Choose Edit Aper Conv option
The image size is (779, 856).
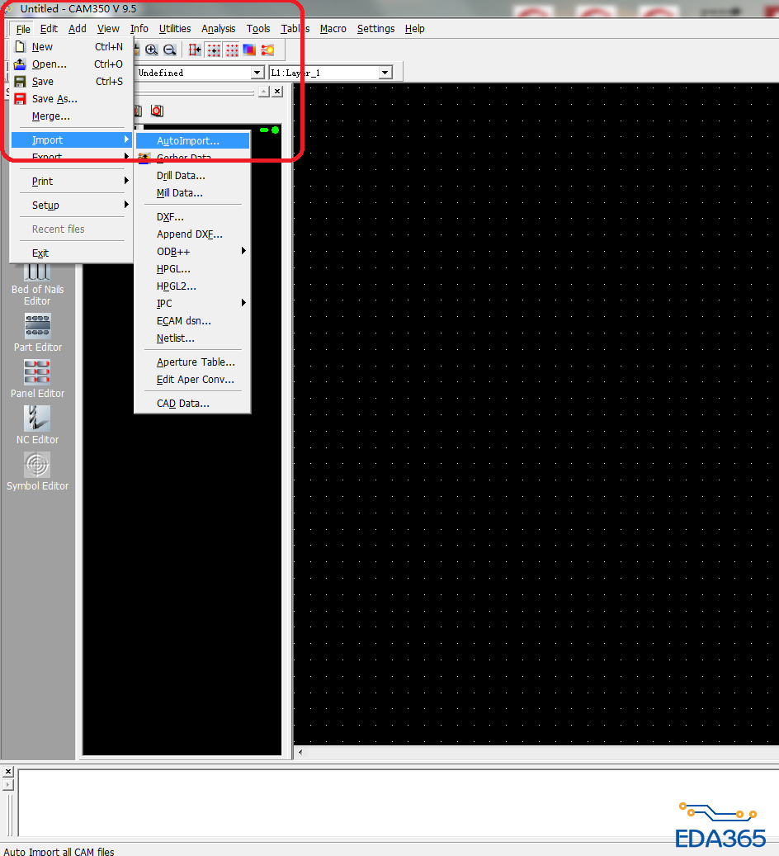coord(193,380)
